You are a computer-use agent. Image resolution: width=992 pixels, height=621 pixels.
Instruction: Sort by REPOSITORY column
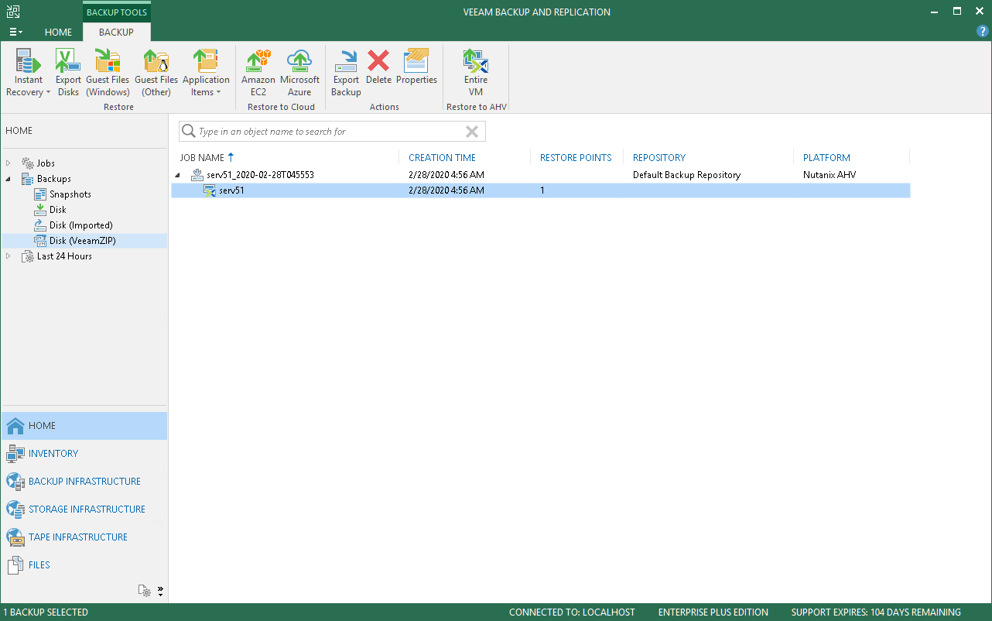pyautogui.click(x=659, y=157)
